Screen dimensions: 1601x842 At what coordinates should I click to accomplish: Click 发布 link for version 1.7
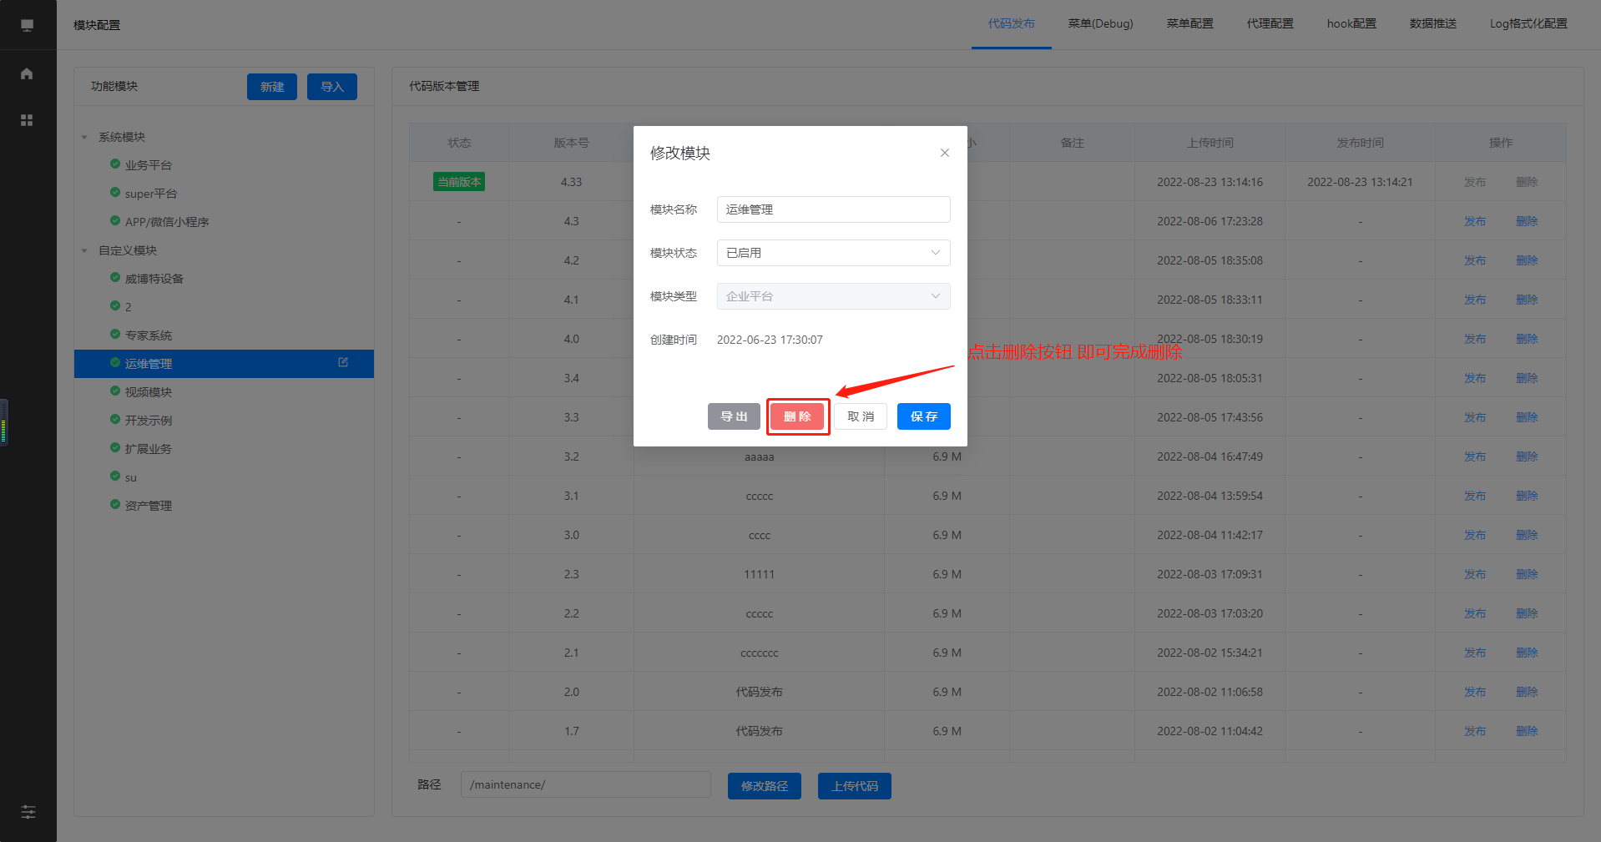(x=1475, y=731)
